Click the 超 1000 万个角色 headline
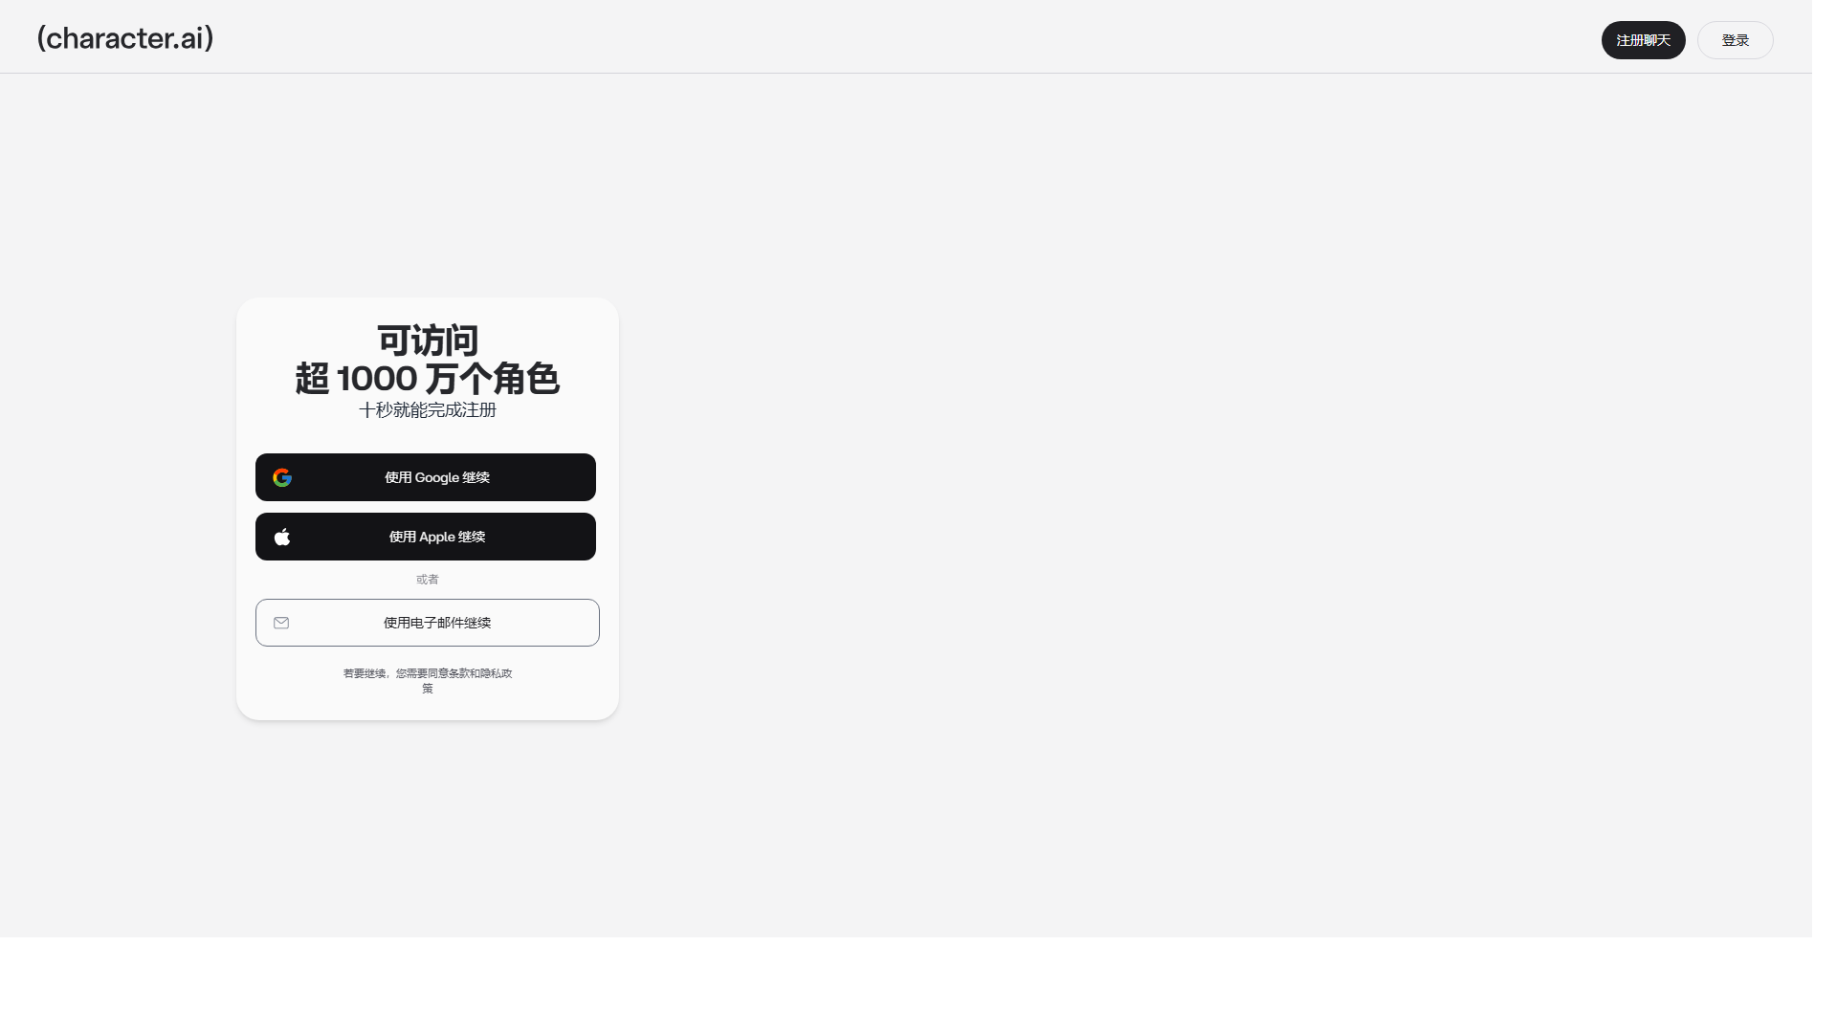The image size is (1837, 1033). click(x=428, y=379)
